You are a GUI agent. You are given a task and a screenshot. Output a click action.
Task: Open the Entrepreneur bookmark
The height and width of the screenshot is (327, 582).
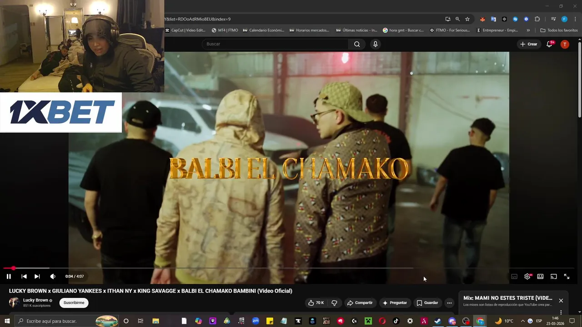497,30
